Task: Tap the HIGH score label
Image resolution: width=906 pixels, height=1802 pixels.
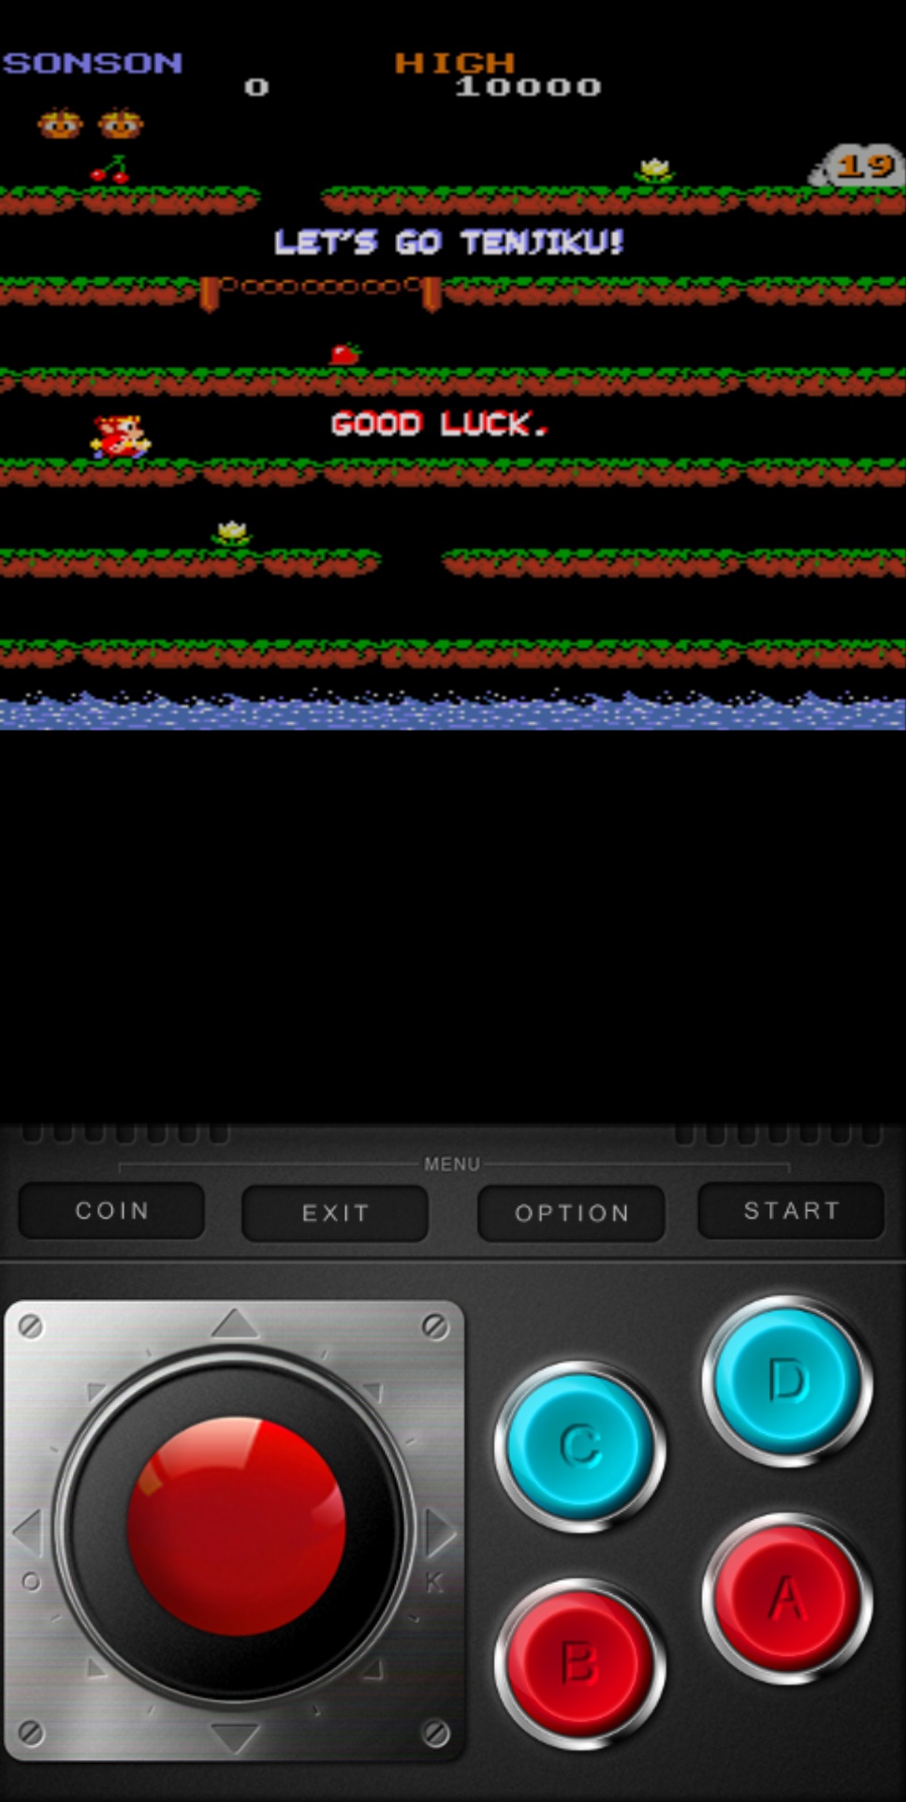Action: point(455,63)
